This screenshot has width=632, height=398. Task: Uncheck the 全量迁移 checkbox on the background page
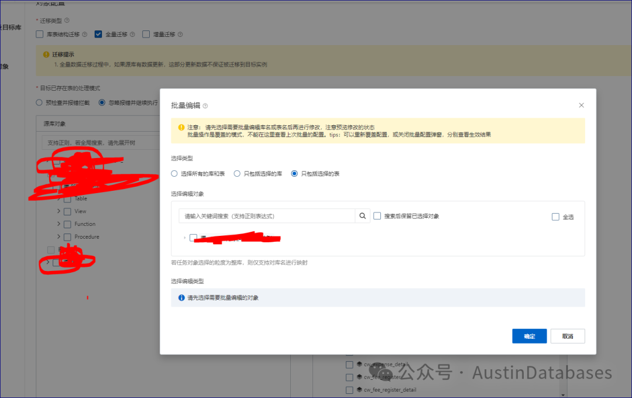(98, 35)
